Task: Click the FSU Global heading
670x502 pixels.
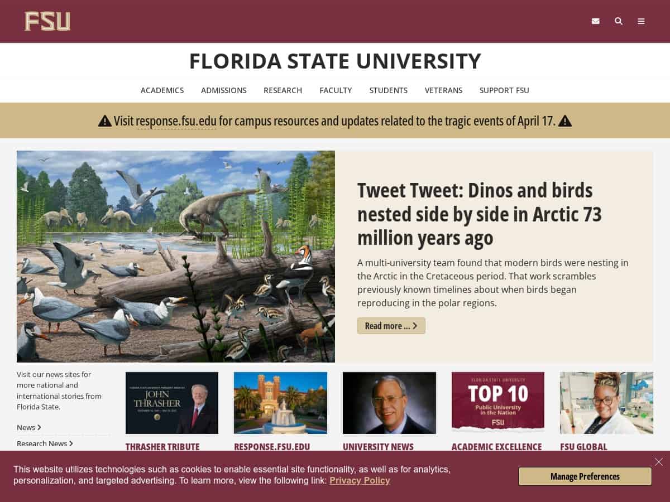Action: point(583,447)
